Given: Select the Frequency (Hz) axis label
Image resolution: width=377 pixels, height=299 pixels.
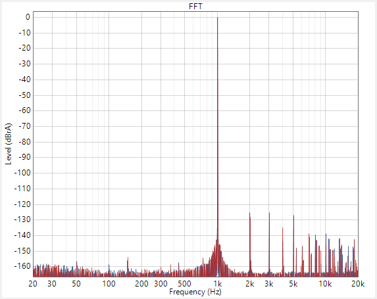Looking at the screenshot, I should pyautogui.click(x=195, y=292).
